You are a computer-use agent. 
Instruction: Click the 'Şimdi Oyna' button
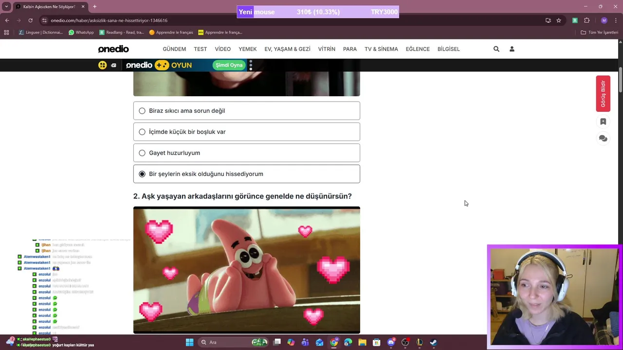point(229,65)
